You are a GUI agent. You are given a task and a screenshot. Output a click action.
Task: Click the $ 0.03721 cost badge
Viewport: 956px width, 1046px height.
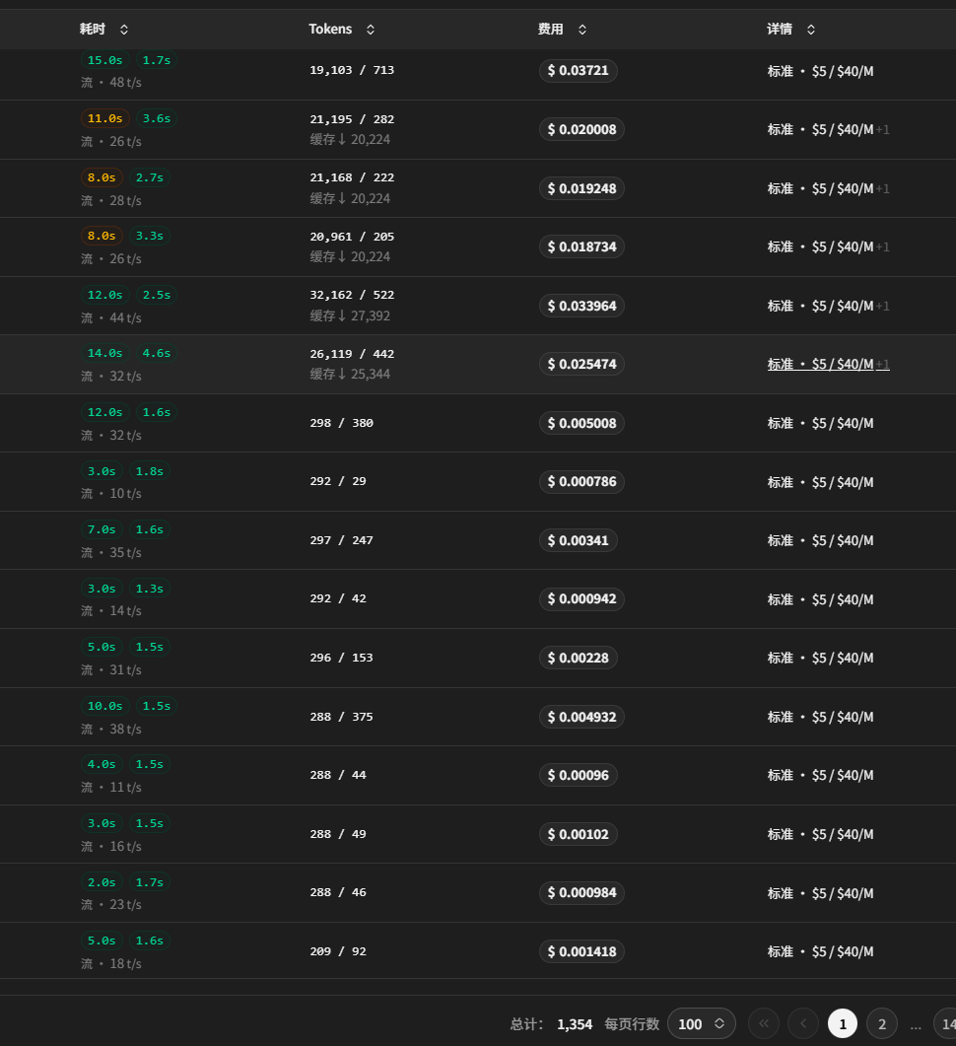578,71
